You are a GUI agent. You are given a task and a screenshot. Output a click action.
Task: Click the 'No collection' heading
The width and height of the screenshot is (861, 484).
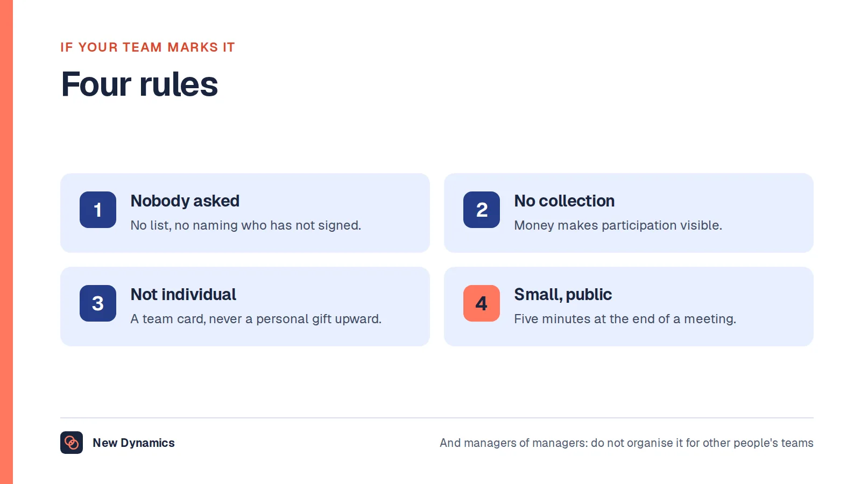click(564, 201)
